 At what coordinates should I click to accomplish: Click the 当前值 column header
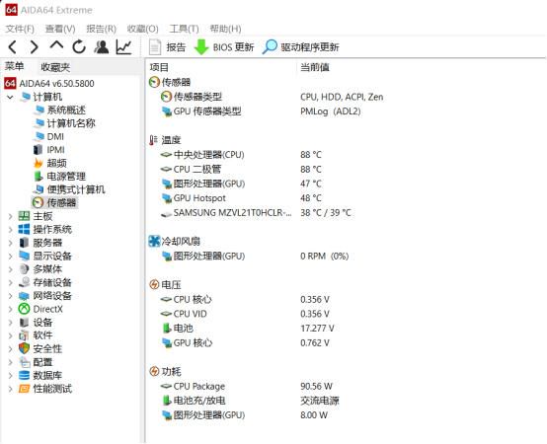pos(315,67)
